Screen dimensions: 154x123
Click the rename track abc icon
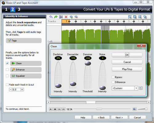[61, 17]
